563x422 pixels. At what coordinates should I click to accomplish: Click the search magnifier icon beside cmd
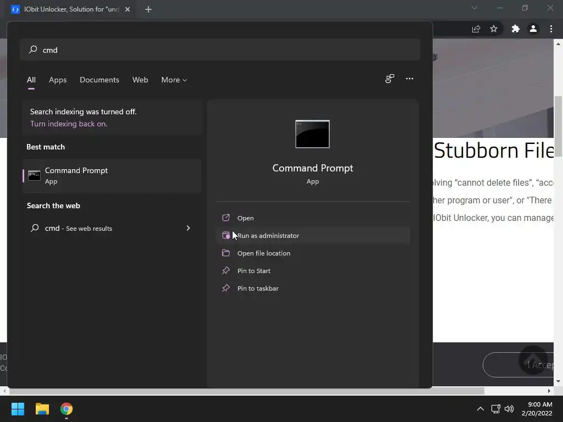(33, 49)
